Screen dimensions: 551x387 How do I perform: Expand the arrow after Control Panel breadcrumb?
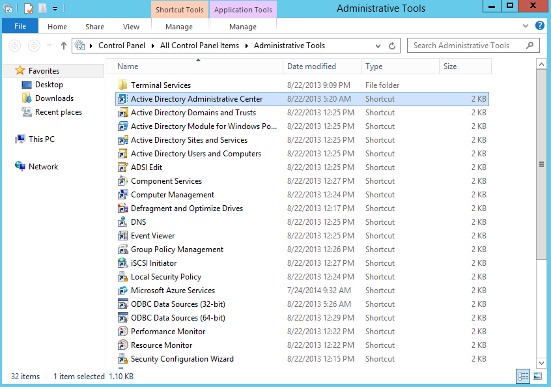point(153,46)
